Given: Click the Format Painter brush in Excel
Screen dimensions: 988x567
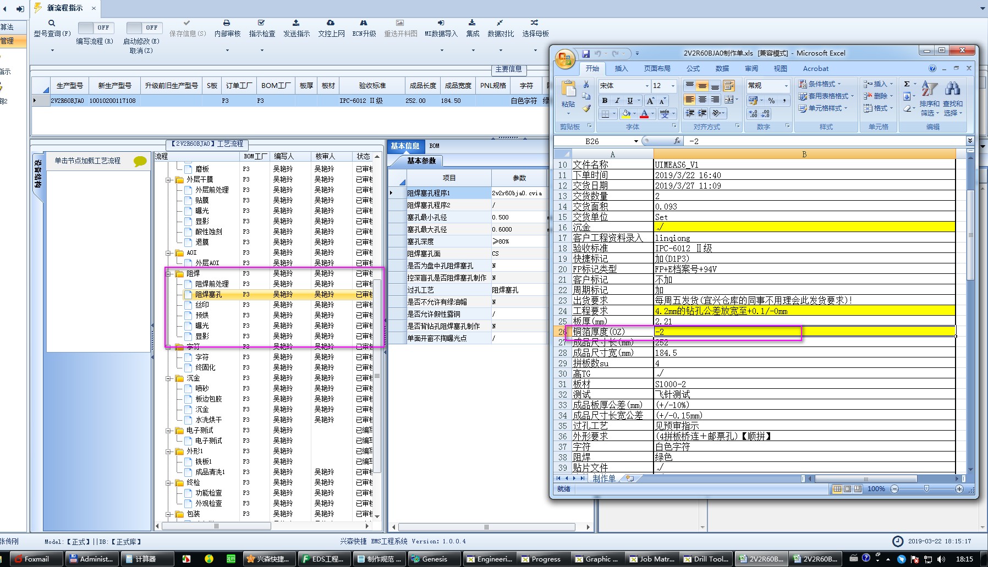Looking at the screenshot, I should 586,108.
